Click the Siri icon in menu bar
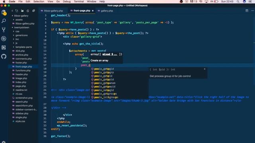 coord(244,2)
